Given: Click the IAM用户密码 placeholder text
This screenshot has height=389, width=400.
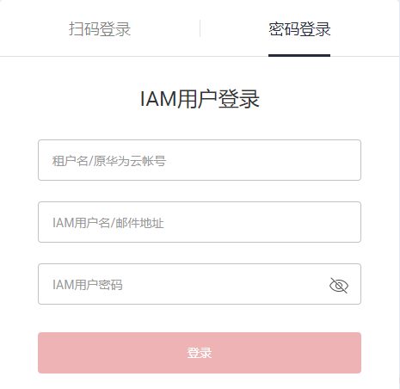Looking at the screenshot, I should pos(88,285).
